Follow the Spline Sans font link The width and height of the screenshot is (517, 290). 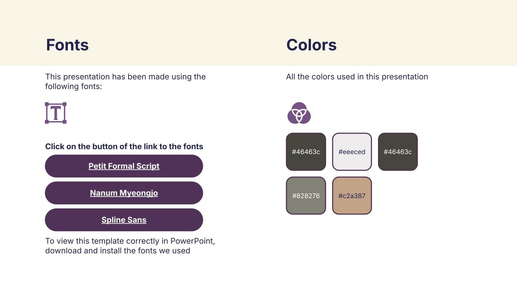click(124, 220)
